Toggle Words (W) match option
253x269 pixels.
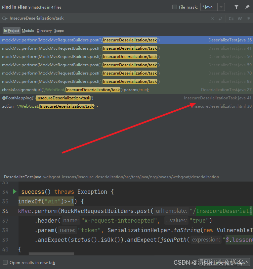point(240,19)
